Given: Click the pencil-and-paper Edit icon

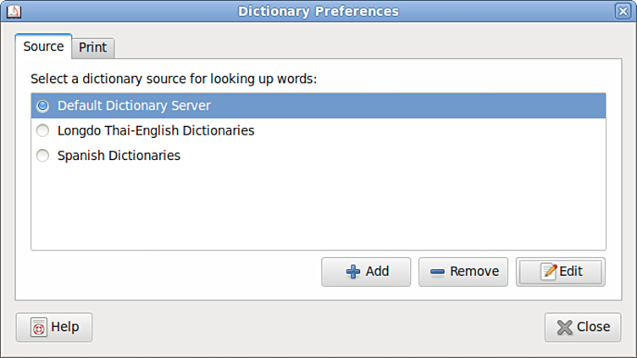Looking at the screenshot, I should click(549, 272).
